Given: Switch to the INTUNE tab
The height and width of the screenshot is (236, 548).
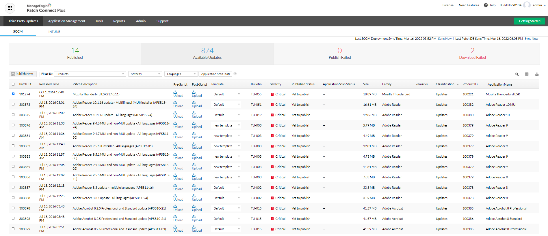Looking at the screenshot, I should tap(54, 32).
